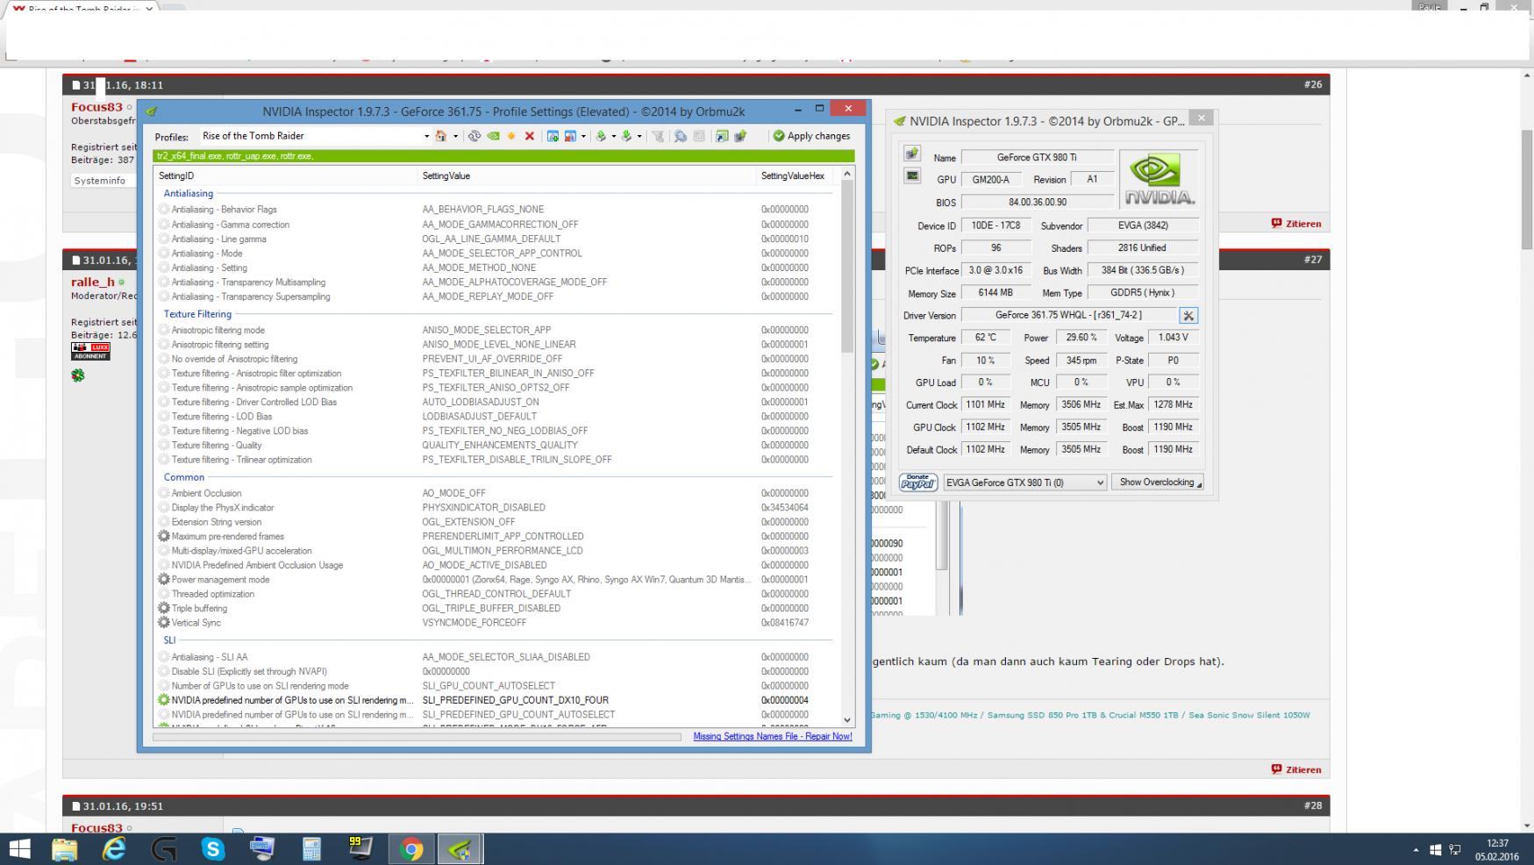Click gear icon beside Power management mode
This screenshot has height=865, width=1534.
(x=163, y=579)
